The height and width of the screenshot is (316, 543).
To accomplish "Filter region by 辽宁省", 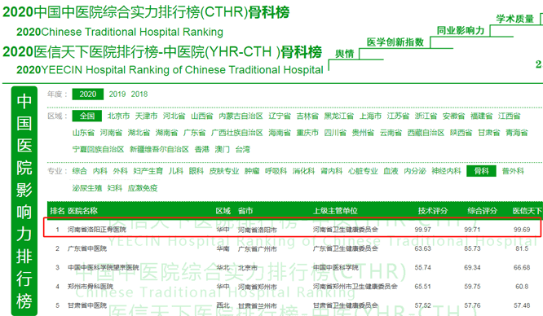I will (x=280, y=116).
